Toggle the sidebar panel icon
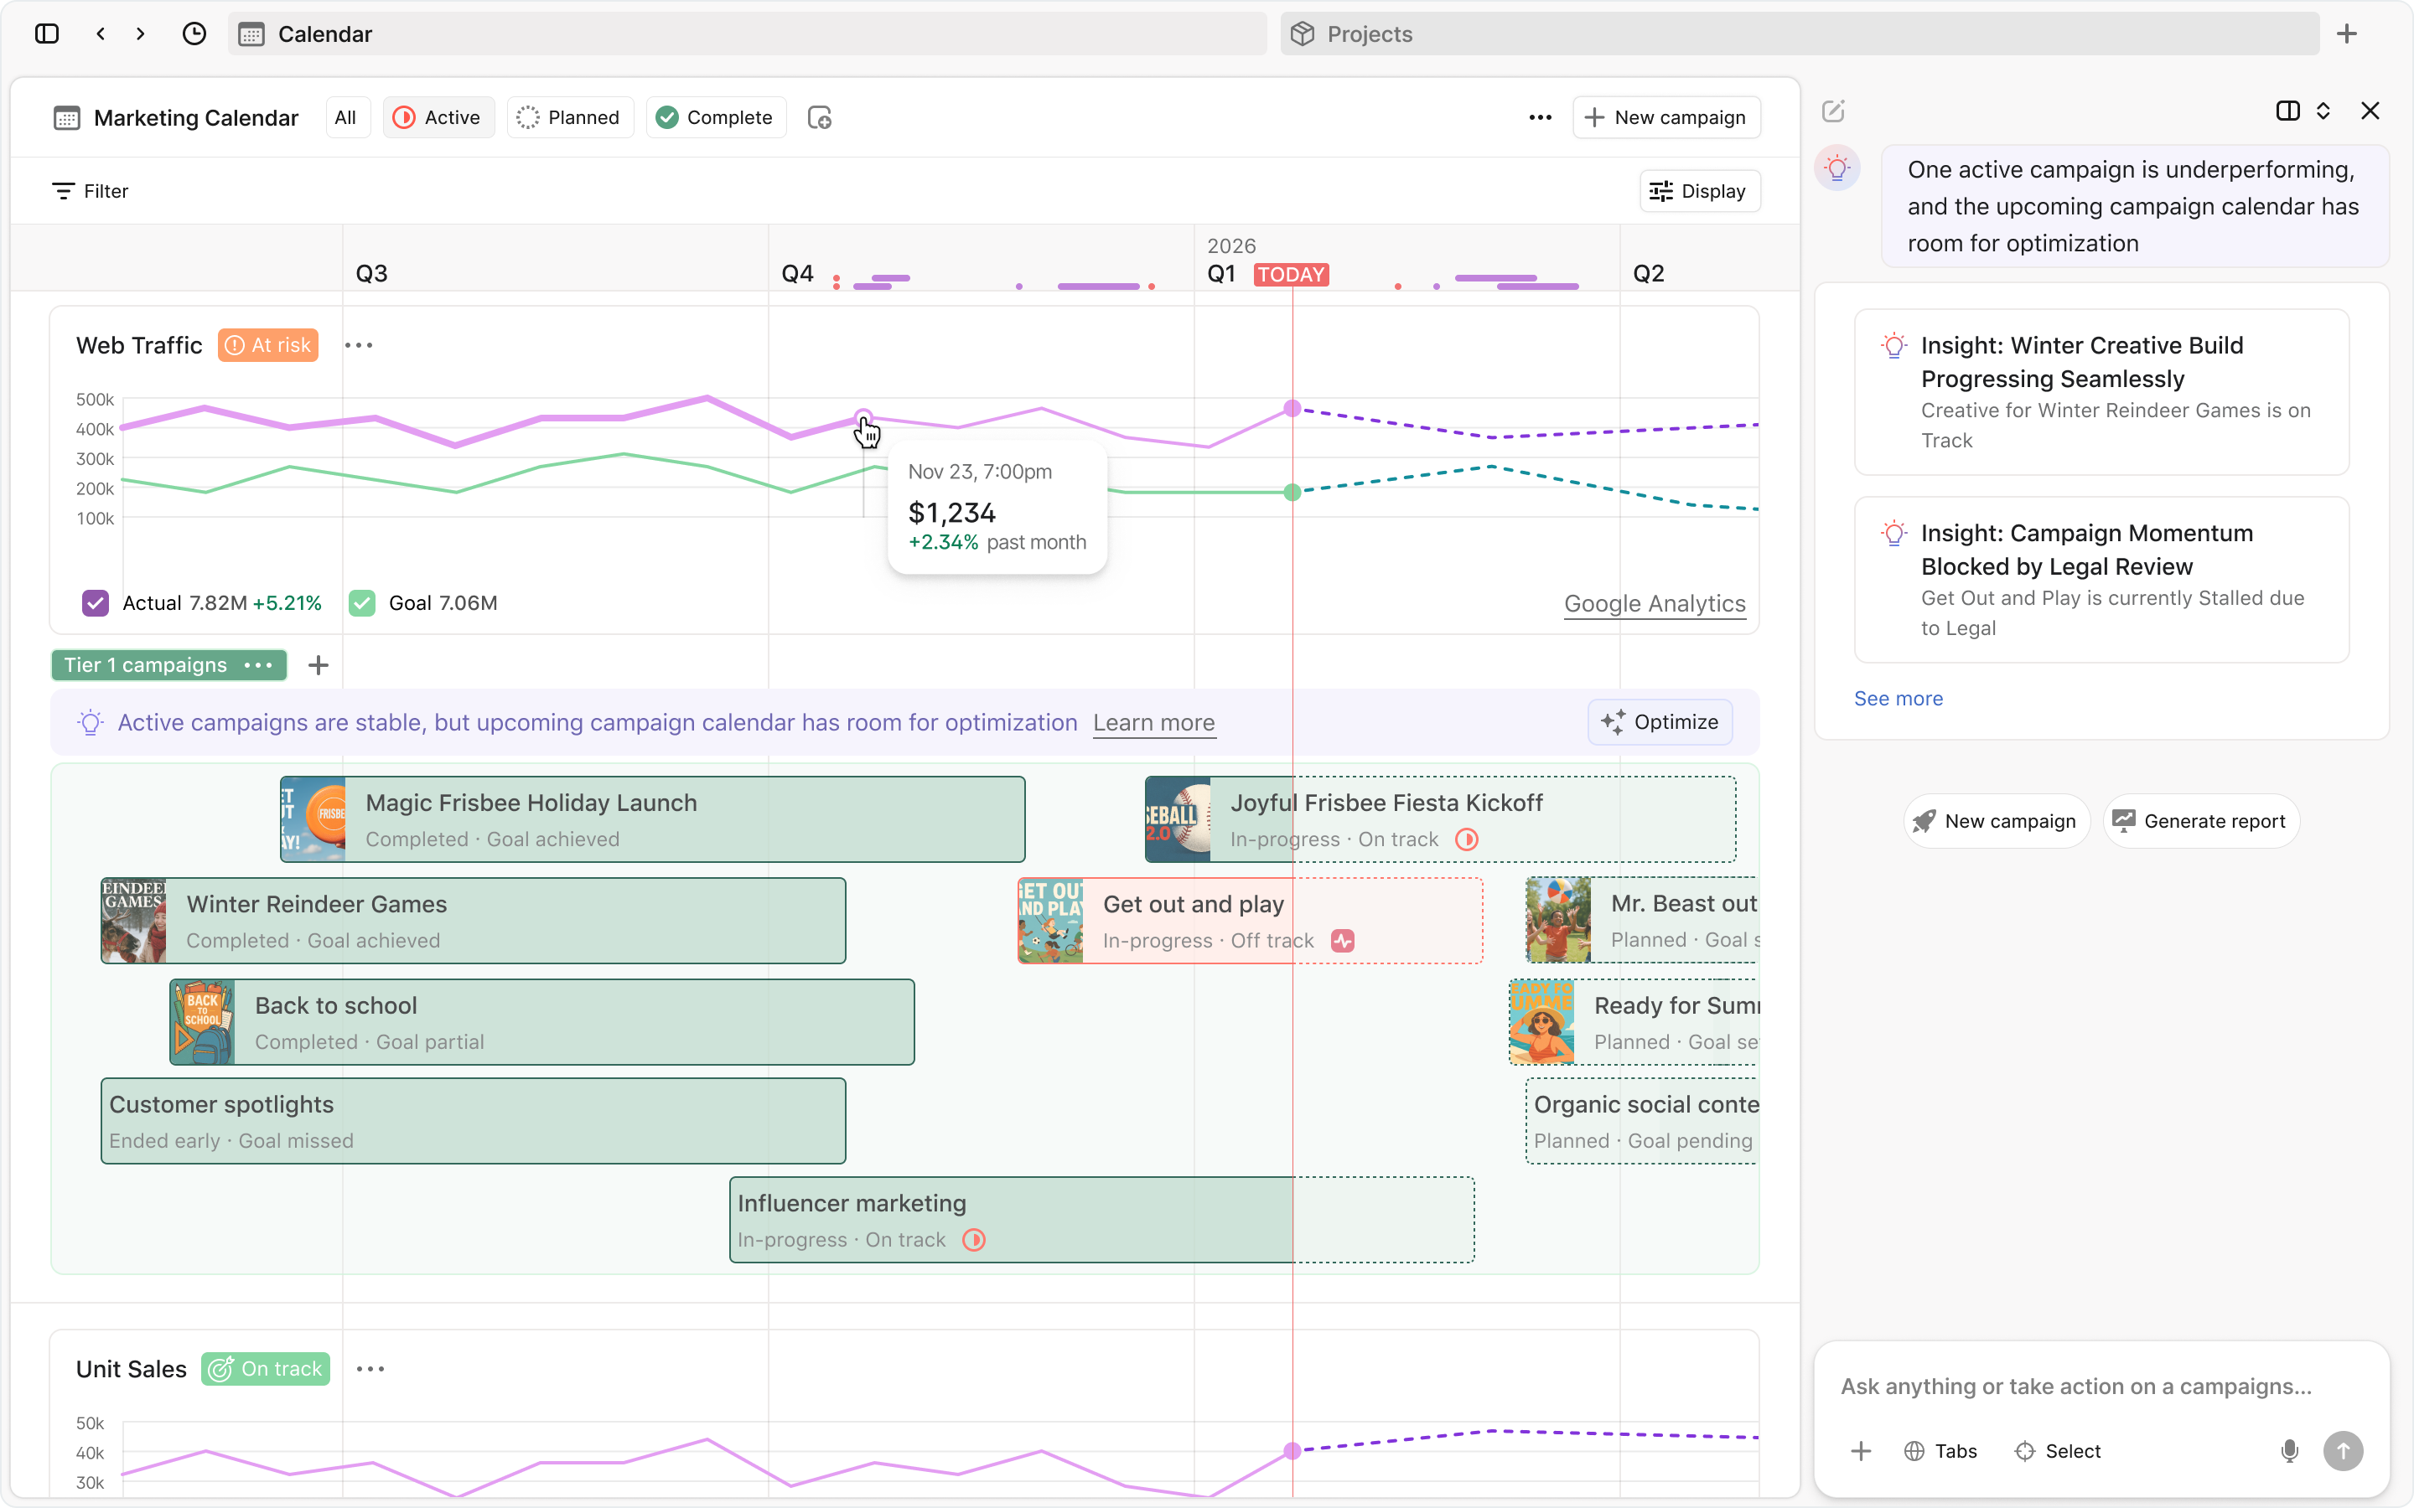This screenshot has height=1508, width=2414. point(47,34)
